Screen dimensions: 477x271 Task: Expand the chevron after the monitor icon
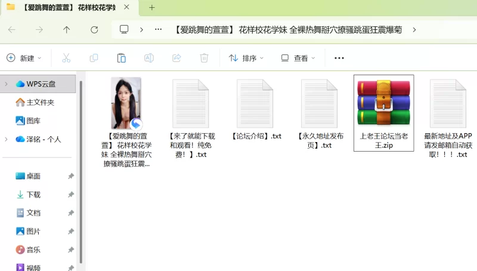click(x=141, y=29)
